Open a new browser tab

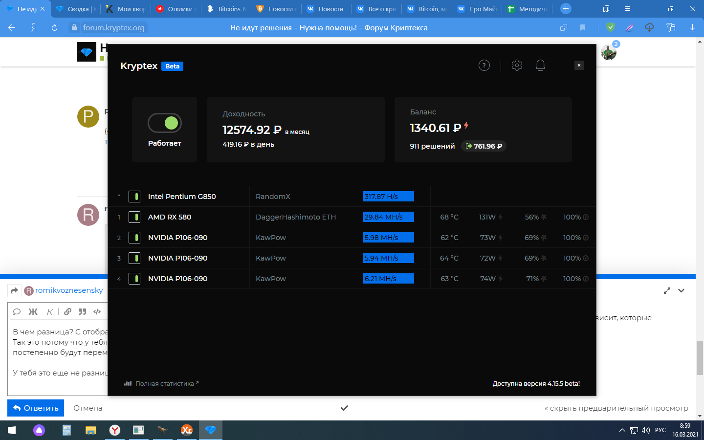point(566,9)
